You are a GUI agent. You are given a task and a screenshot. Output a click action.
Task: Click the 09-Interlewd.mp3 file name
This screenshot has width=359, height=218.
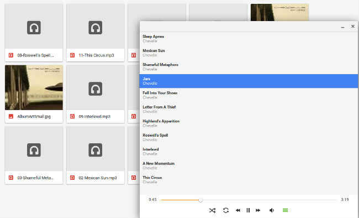[94, 117]
